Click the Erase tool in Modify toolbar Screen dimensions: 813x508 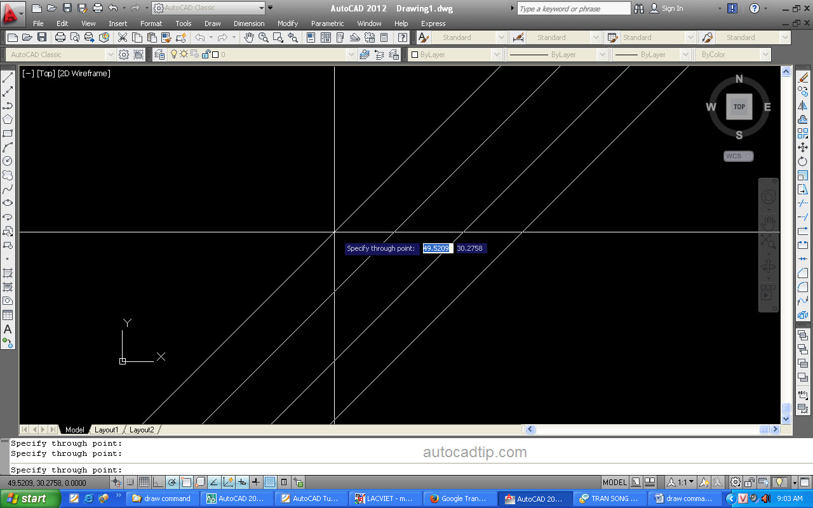click(x=803, y=78)
